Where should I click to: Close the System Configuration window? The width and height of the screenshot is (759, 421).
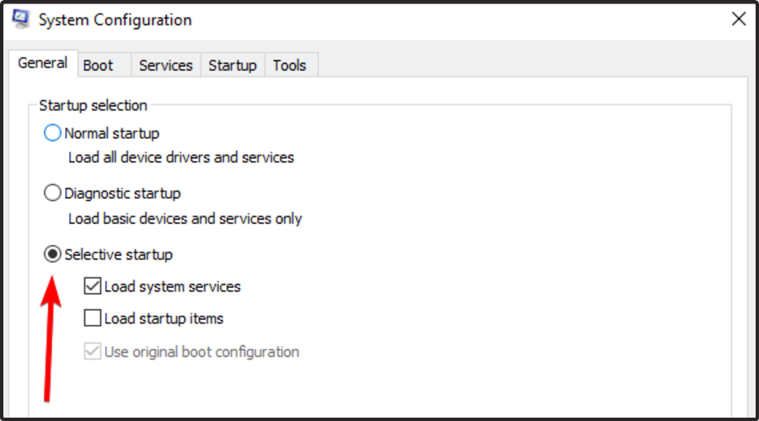click(738, 19)
